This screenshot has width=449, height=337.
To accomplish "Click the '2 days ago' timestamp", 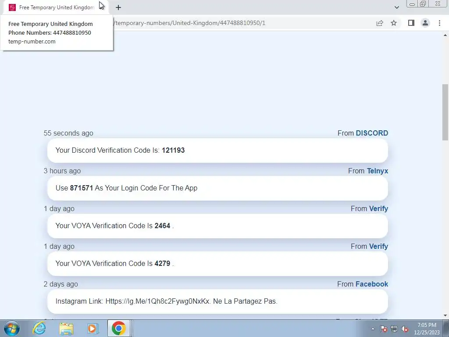I will (61, 284).
